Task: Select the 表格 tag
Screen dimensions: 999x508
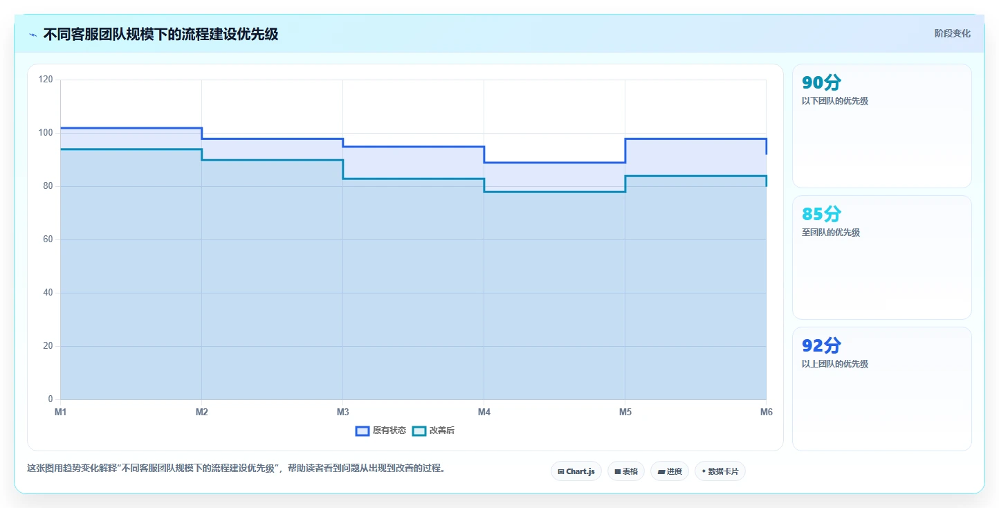Action: pos(626,471)
